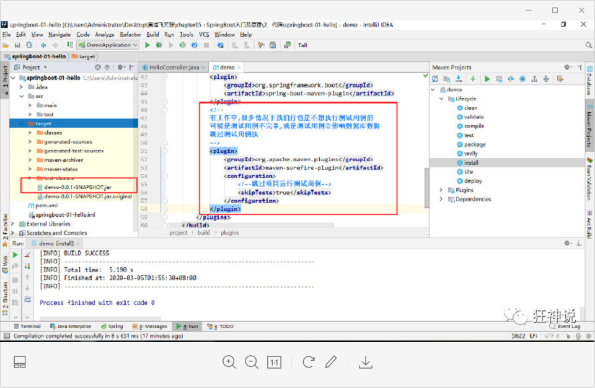Open the VCS menu
595x388 pixels.
coord(204,35)
